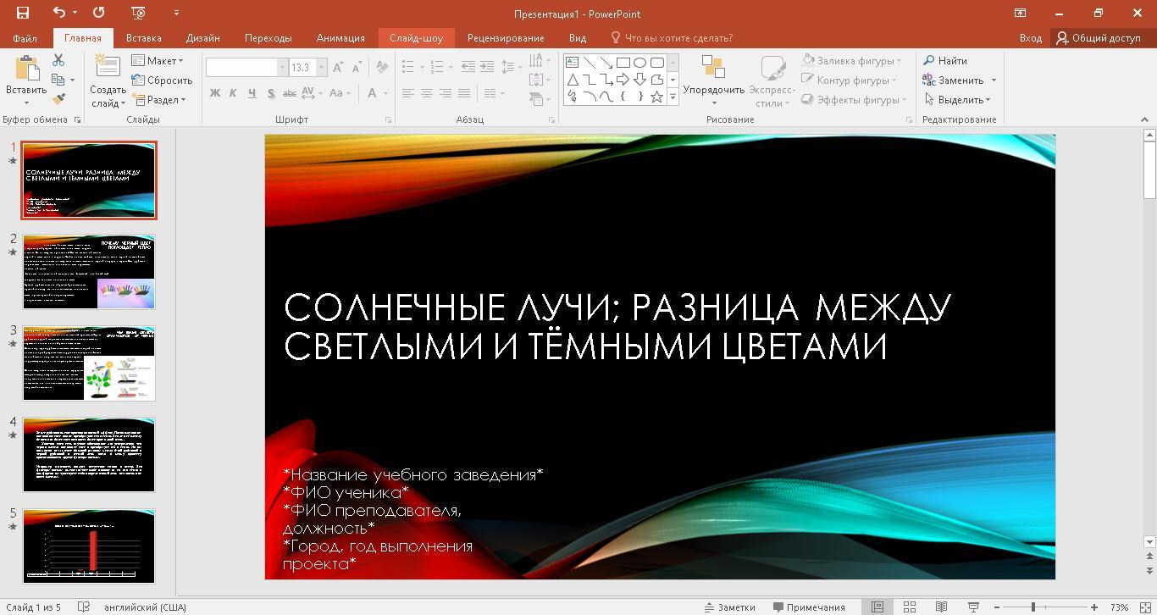The image size is (1157, 615).
Task: Click the Find (Найти) button
Action: click(x=945, y=61)
